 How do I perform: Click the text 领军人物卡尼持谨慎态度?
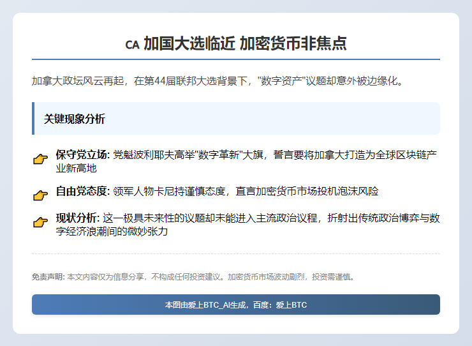169,191
